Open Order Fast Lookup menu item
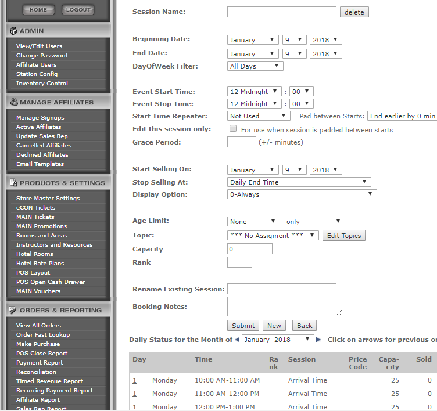Viewport: 437px width, 411px height. (43, 335)
